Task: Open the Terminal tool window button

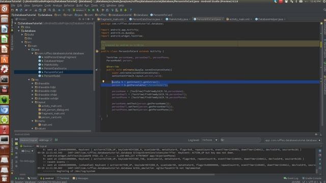Action: (x=63, y=178)
